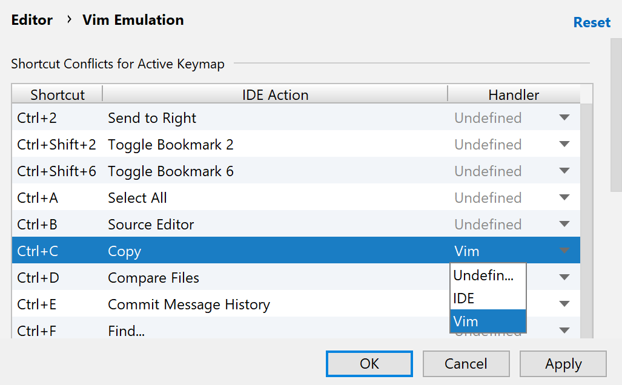Expand handler dropdown for Source Editor
Screen dimensions: 622x385
click(564, 225)
